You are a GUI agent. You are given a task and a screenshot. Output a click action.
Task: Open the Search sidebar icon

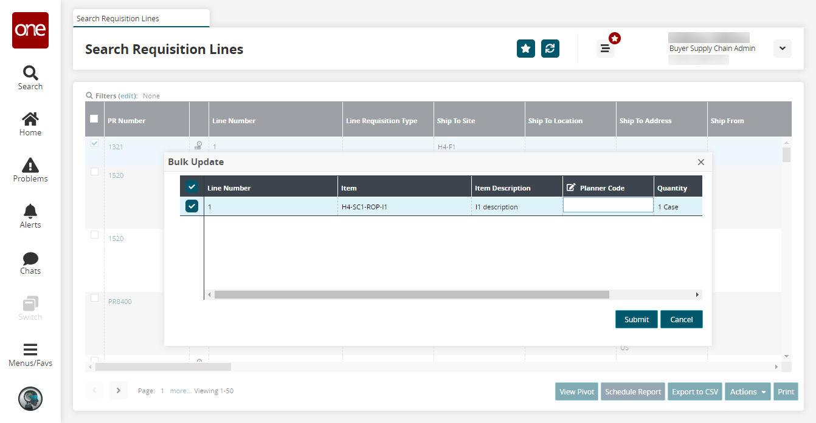click(x=30, y=78)
